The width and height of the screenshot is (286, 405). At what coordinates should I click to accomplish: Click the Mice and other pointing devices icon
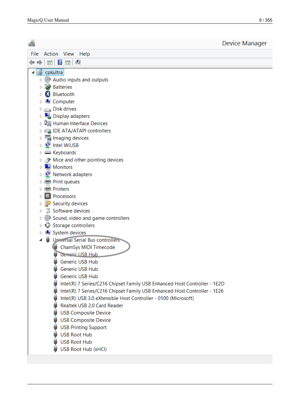click(x=48, y=160)
